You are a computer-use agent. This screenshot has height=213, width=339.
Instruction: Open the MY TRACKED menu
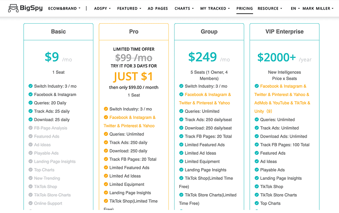pos(215,8)
